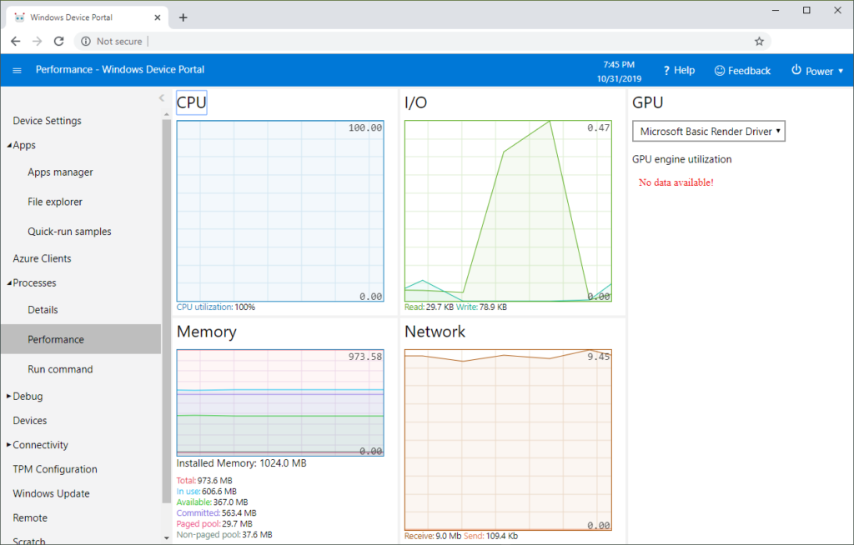The image size is (854, 545).
Task: Click the Available 367.0 MB line
Action: pos(212,502)
